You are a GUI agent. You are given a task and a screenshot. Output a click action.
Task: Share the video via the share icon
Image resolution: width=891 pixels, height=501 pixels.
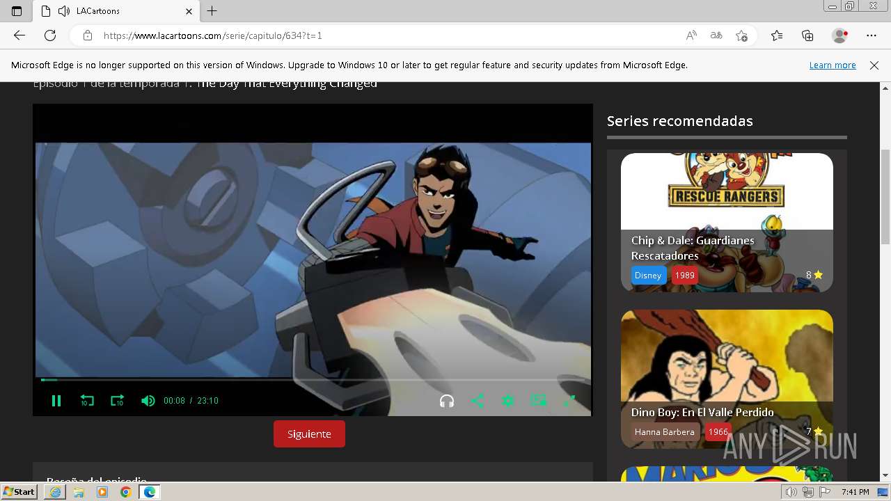click(478, 401)
